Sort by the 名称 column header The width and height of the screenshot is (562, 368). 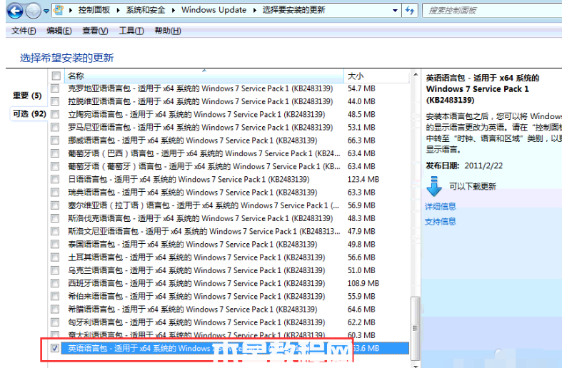204,76
